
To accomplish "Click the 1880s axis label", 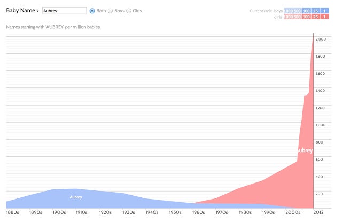I will 12,212.
